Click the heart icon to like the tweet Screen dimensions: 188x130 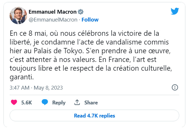point(14,102)
